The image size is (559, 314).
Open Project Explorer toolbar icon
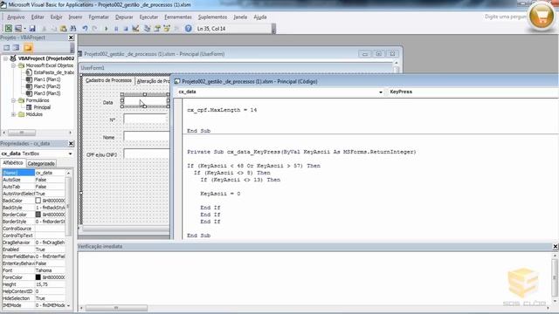coord(147,29)
